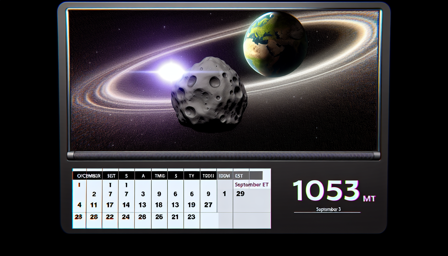The image size is (448, 256).
Task: Click the 1053 clock display
Action: click(326, 191)
